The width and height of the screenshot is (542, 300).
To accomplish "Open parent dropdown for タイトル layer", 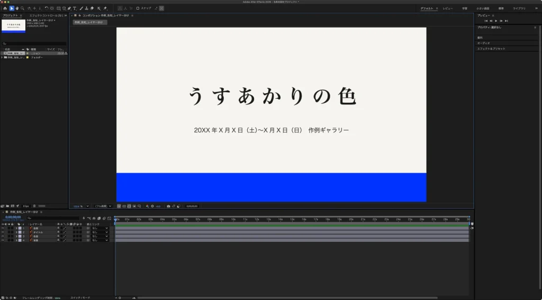I will coord(100,232).
